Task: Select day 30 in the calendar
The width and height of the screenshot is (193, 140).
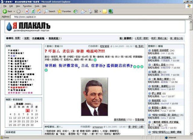Action: point(32,125)
